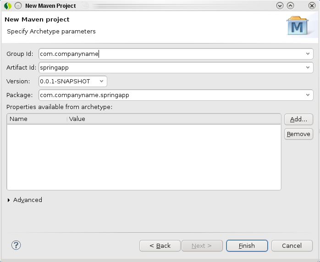This screenshot has width=320, height=262.
Task: Open the dialog help question-mark icon
Action: (16, 245)
